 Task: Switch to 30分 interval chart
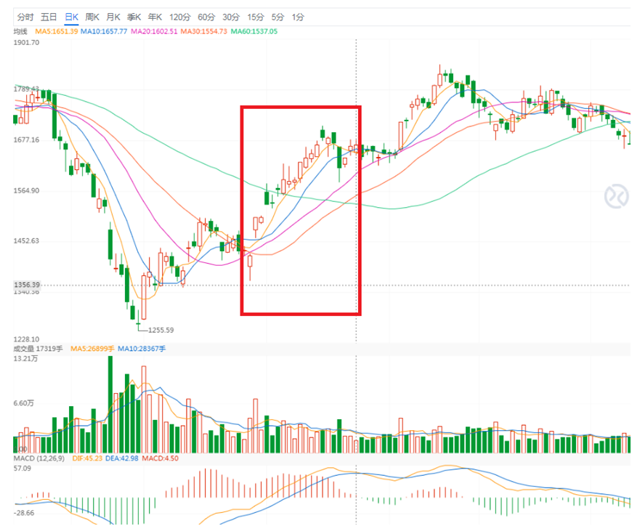click(x=231, y=17)
